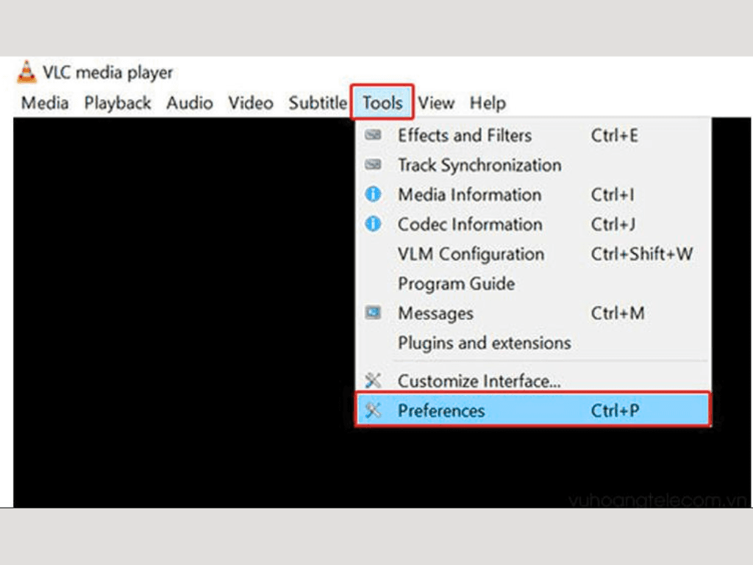Open the Audio menu

coord(190,103)
